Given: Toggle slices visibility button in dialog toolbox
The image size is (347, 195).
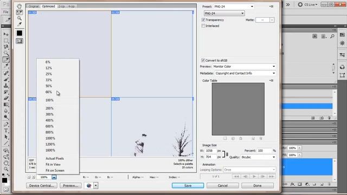Looking at the screenshot, I should click(x=20, y=41).
